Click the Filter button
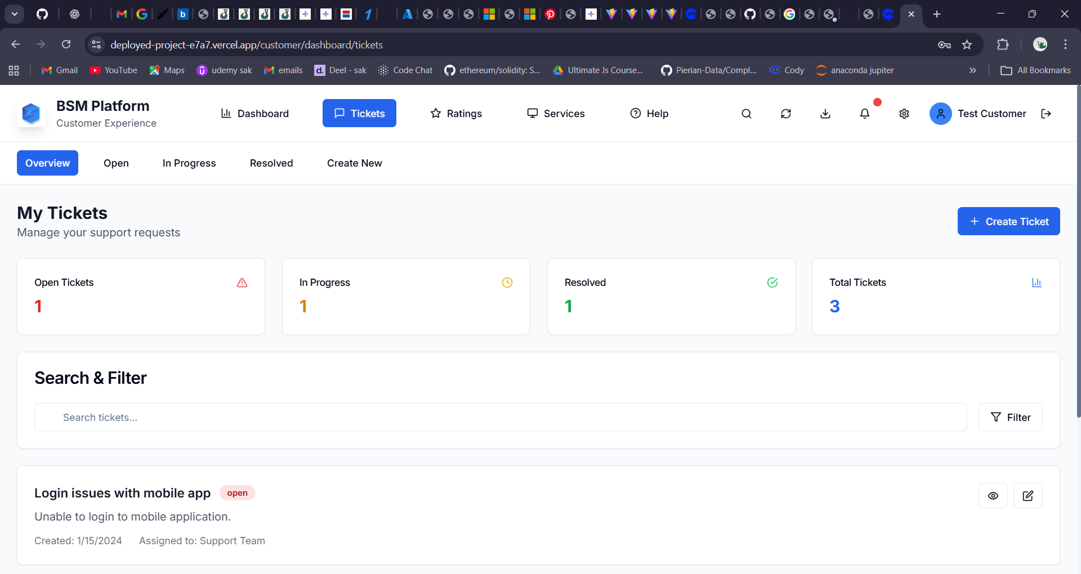1081x574 pixels. [x=1010, y=417]
